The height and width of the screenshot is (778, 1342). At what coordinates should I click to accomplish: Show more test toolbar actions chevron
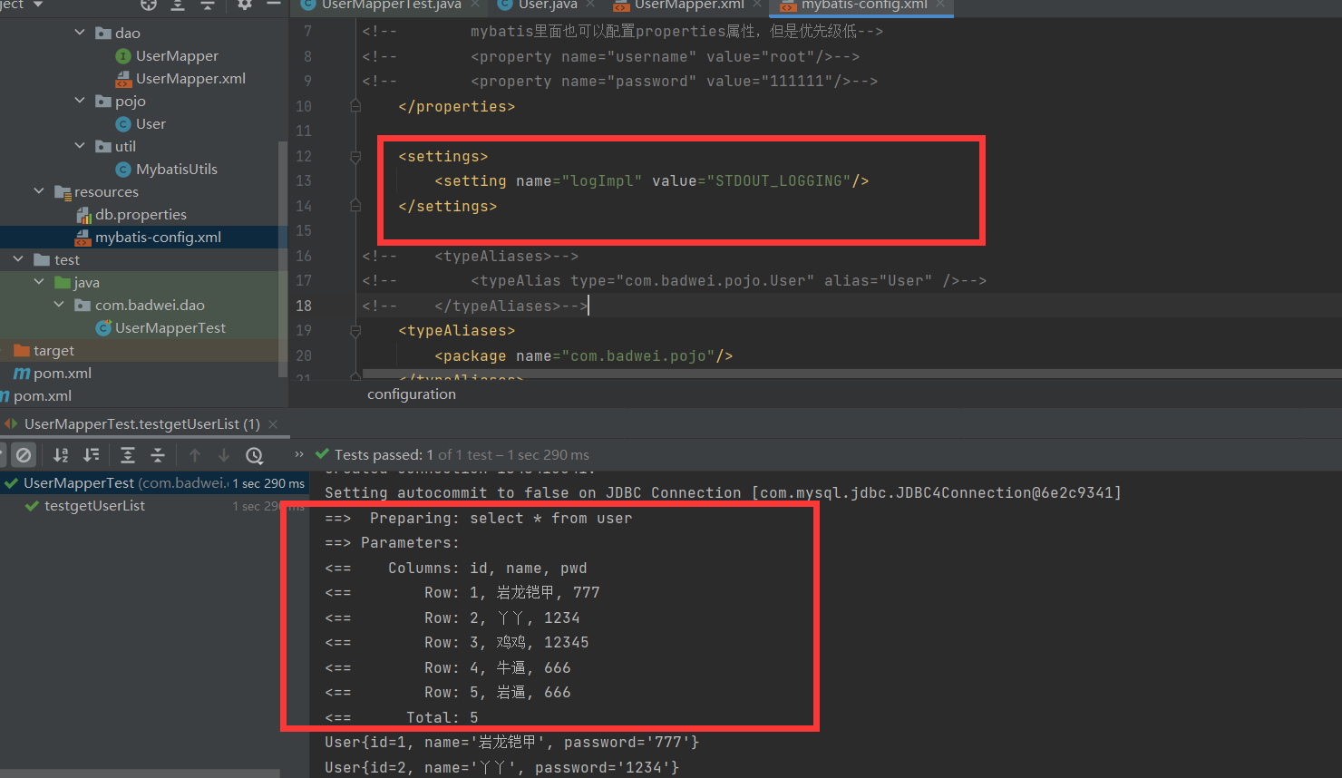(299, 454)
